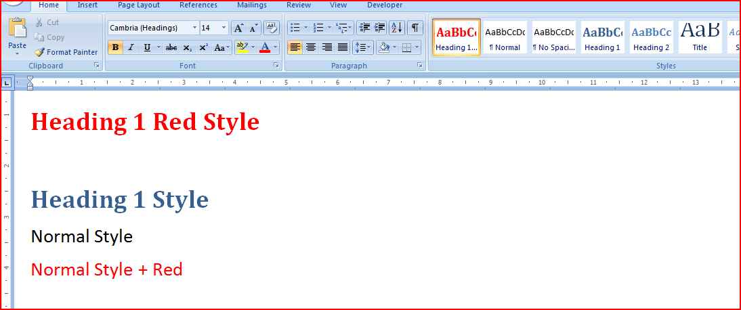Click the Sort icon

pyautogui.click(x=397, y=28)
